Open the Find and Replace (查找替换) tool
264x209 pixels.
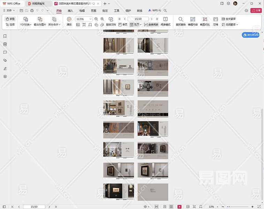(180, 19)
